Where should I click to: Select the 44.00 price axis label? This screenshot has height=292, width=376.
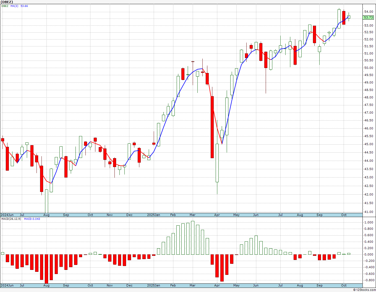[369, 161]
